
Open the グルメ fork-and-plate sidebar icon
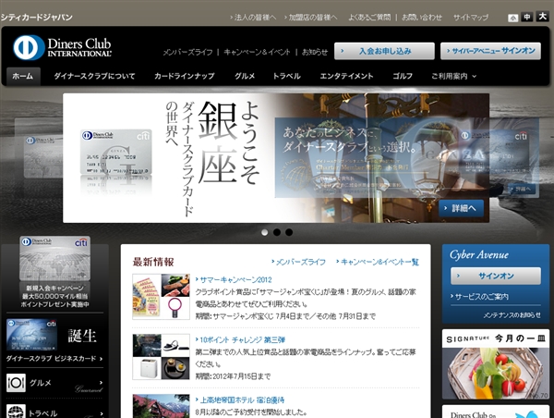coord(16,383)
